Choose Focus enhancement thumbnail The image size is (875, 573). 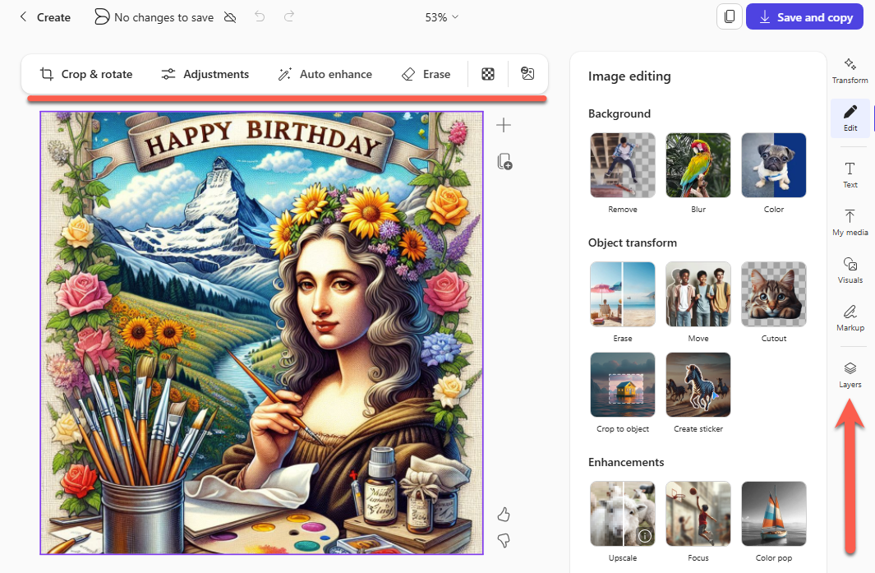698,514
